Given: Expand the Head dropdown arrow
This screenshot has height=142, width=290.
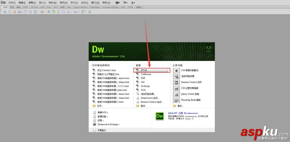Looking at the screenshot, I should [71, 12].
